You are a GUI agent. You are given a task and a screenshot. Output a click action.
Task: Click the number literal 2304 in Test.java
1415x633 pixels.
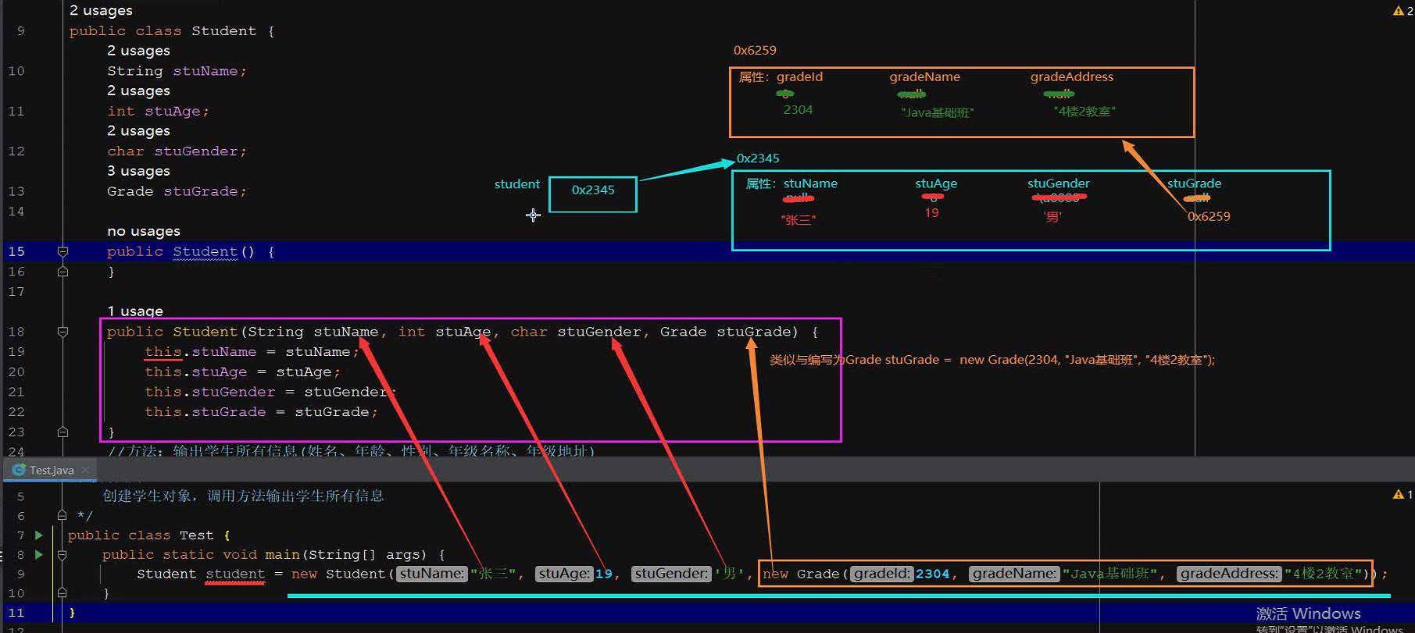pos(933,574)
